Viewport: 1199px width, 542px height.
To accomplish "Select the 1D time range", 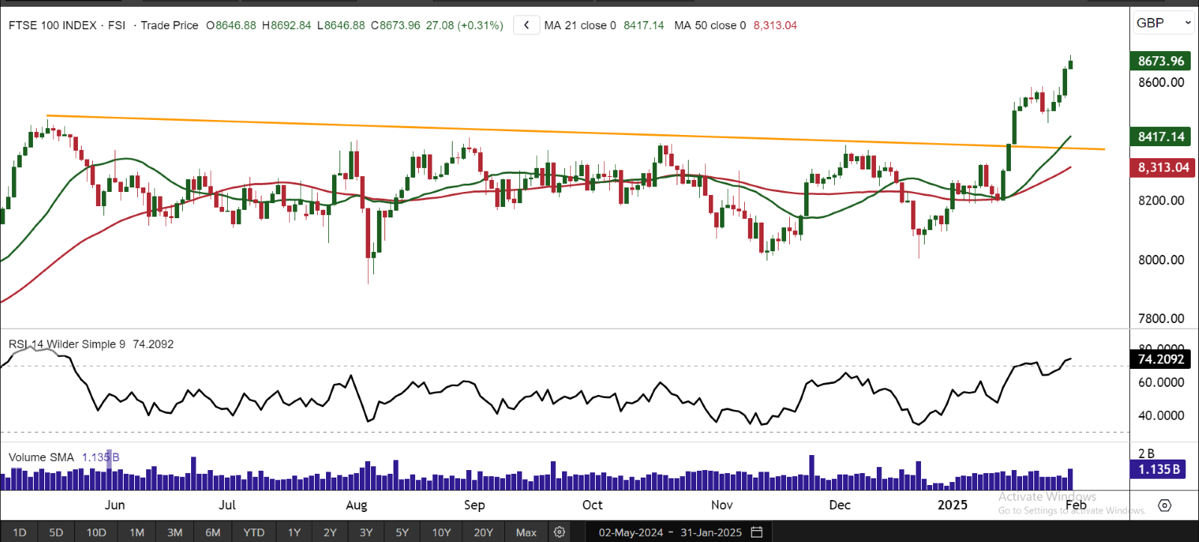I will 19,532.
